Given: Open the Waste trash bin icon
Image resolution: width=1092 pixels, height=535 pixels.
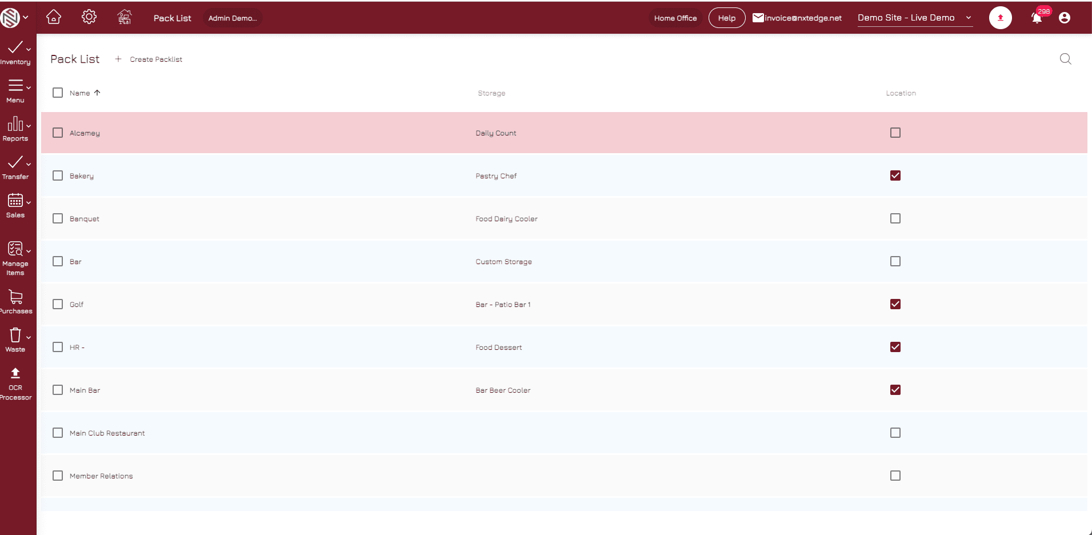Looking at the screenshot, I should (15, 335).
